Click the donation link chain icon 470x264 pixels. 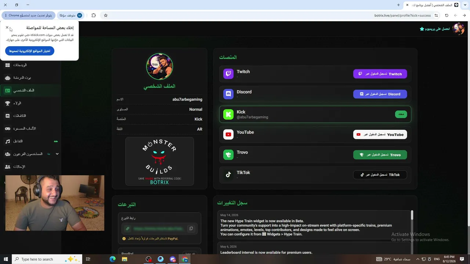click(127, 228)
